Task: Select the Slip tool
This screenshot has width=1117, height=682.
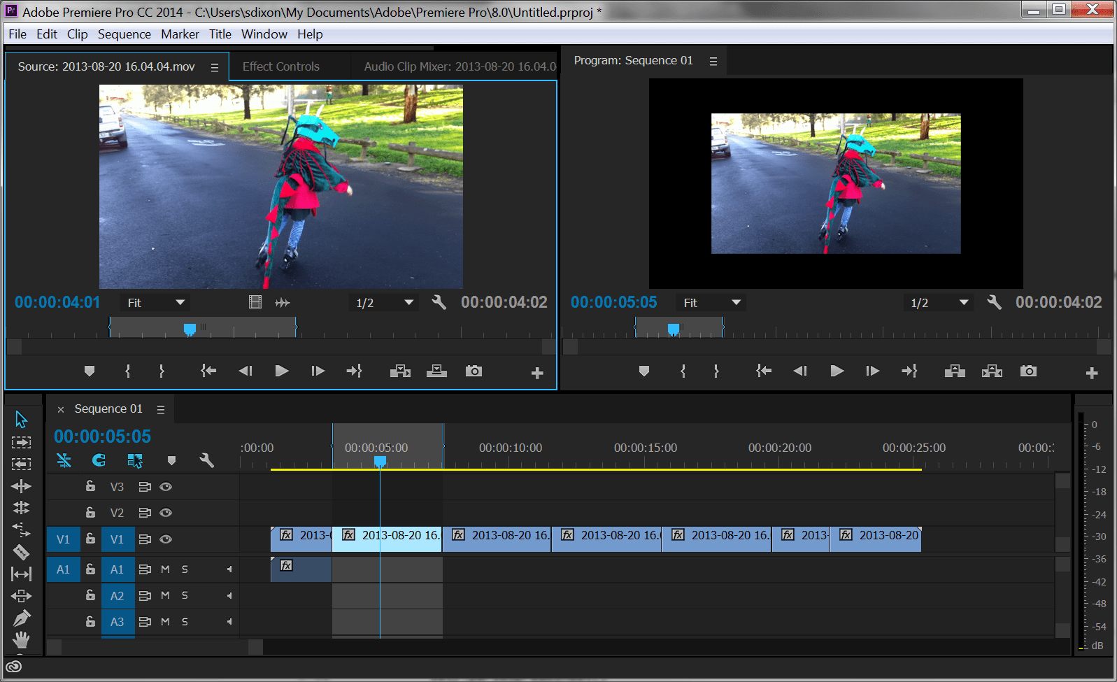Action: tap(21, 574)
